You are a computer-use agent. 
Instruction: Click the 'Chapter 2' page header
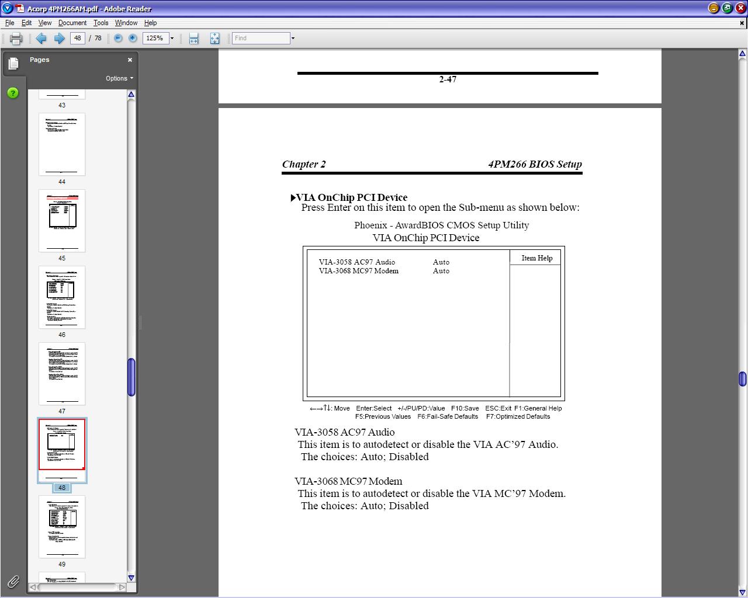(304, 164)
